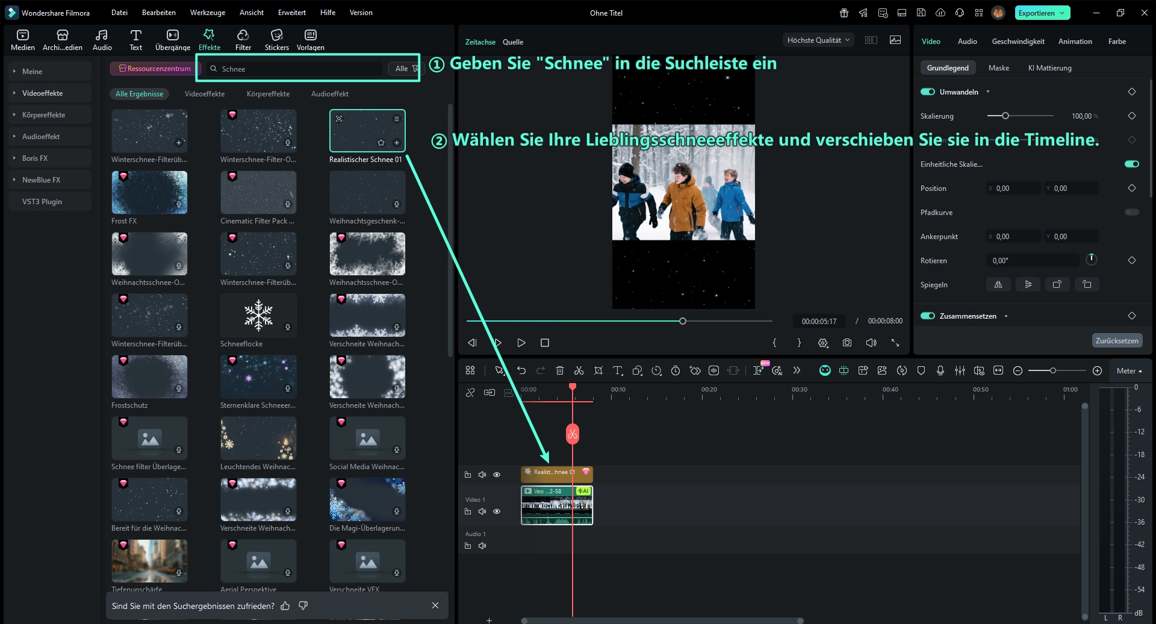
Task: Click the Trash icon to delete clip
Action: tap(560, 370)
